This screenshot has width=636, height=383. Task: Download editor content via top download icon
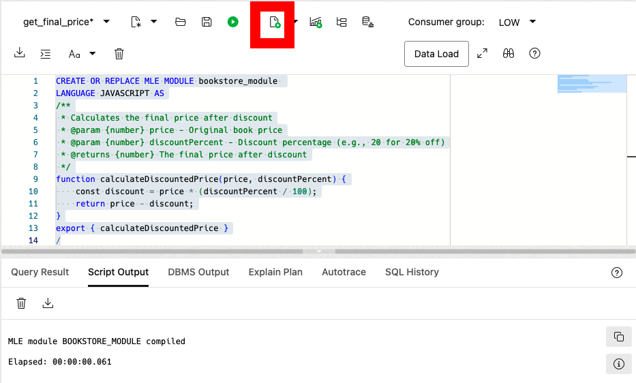(20, 53)
